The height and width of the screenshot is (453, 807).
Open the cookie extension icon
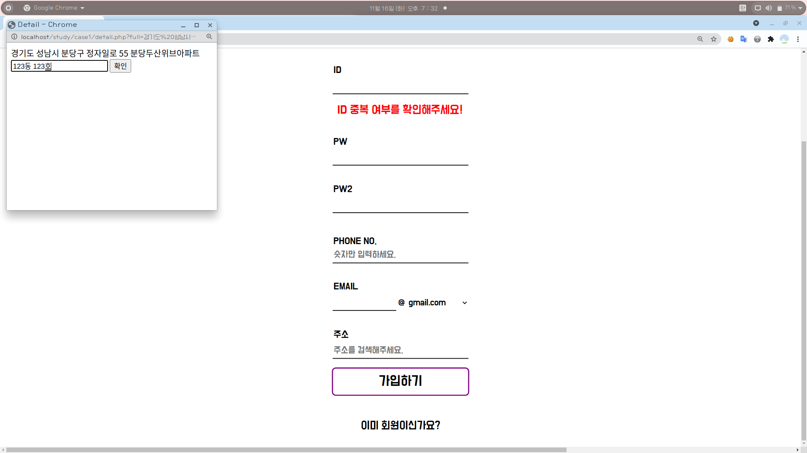pyautogui.click(x=731, y=39)
